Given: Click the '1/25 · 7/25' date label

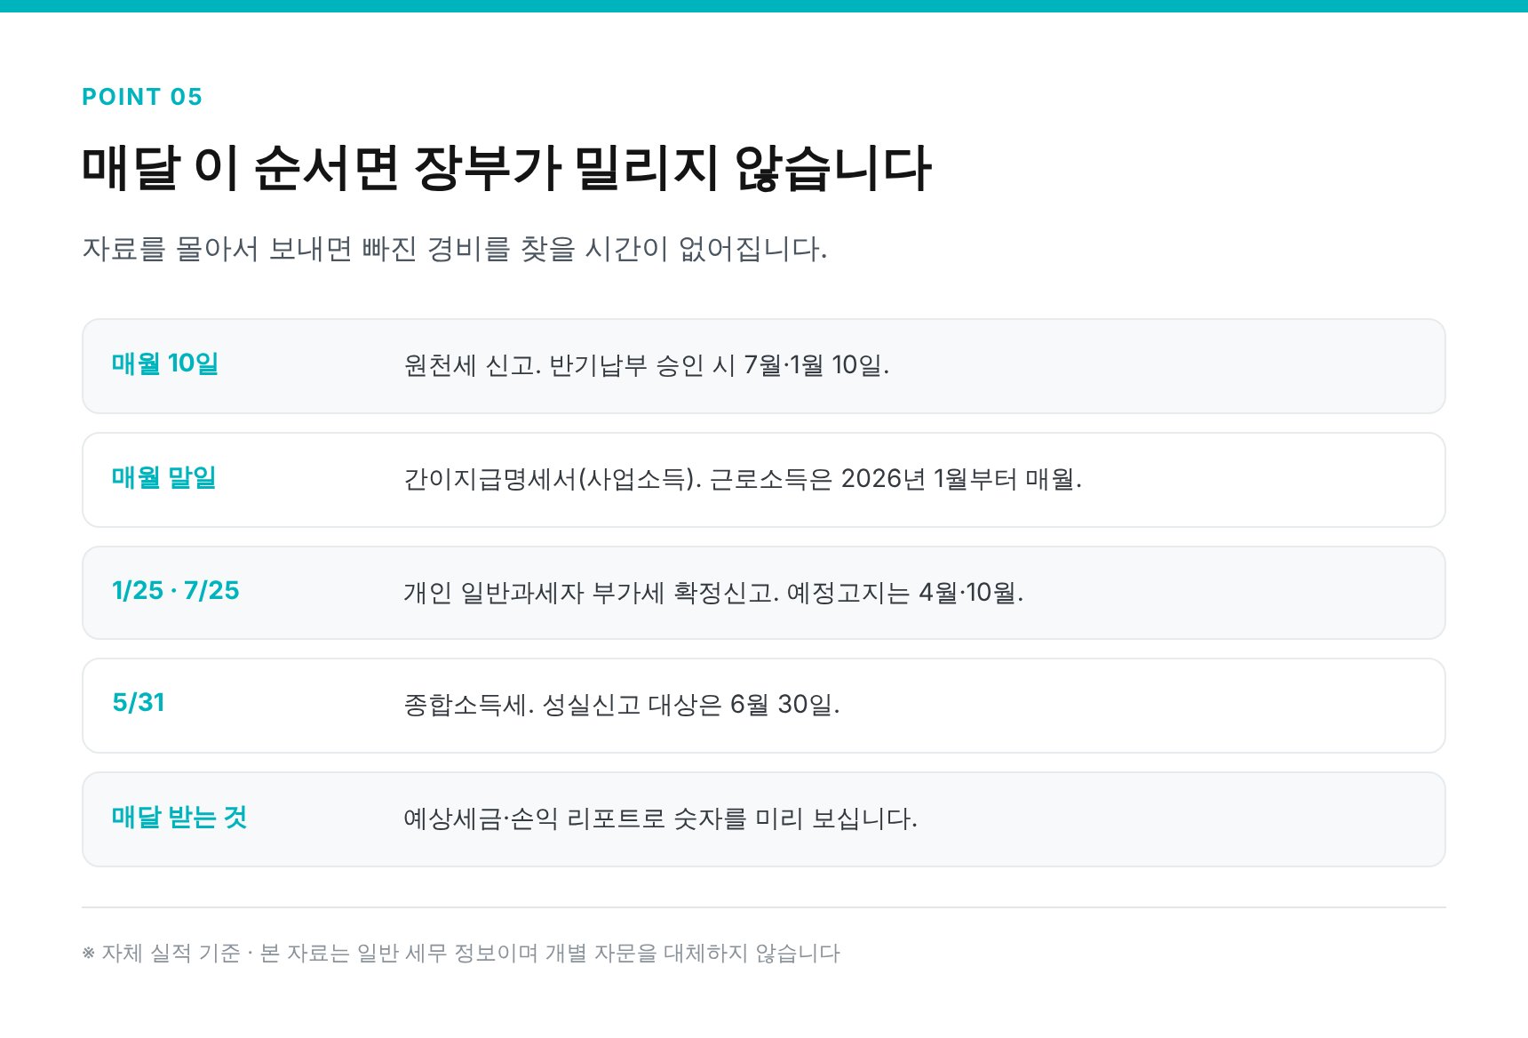Looking at the screenshot, I should [x=176, y=590].
